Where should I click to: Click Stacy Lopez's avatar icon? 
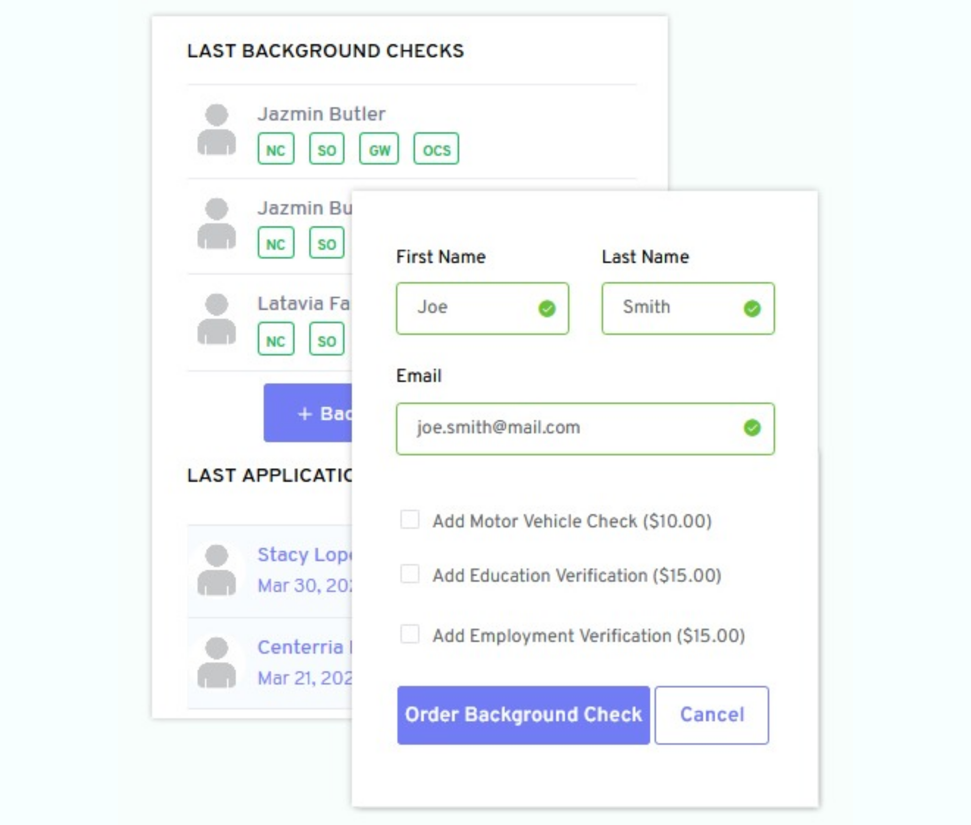tap(216, 570)
